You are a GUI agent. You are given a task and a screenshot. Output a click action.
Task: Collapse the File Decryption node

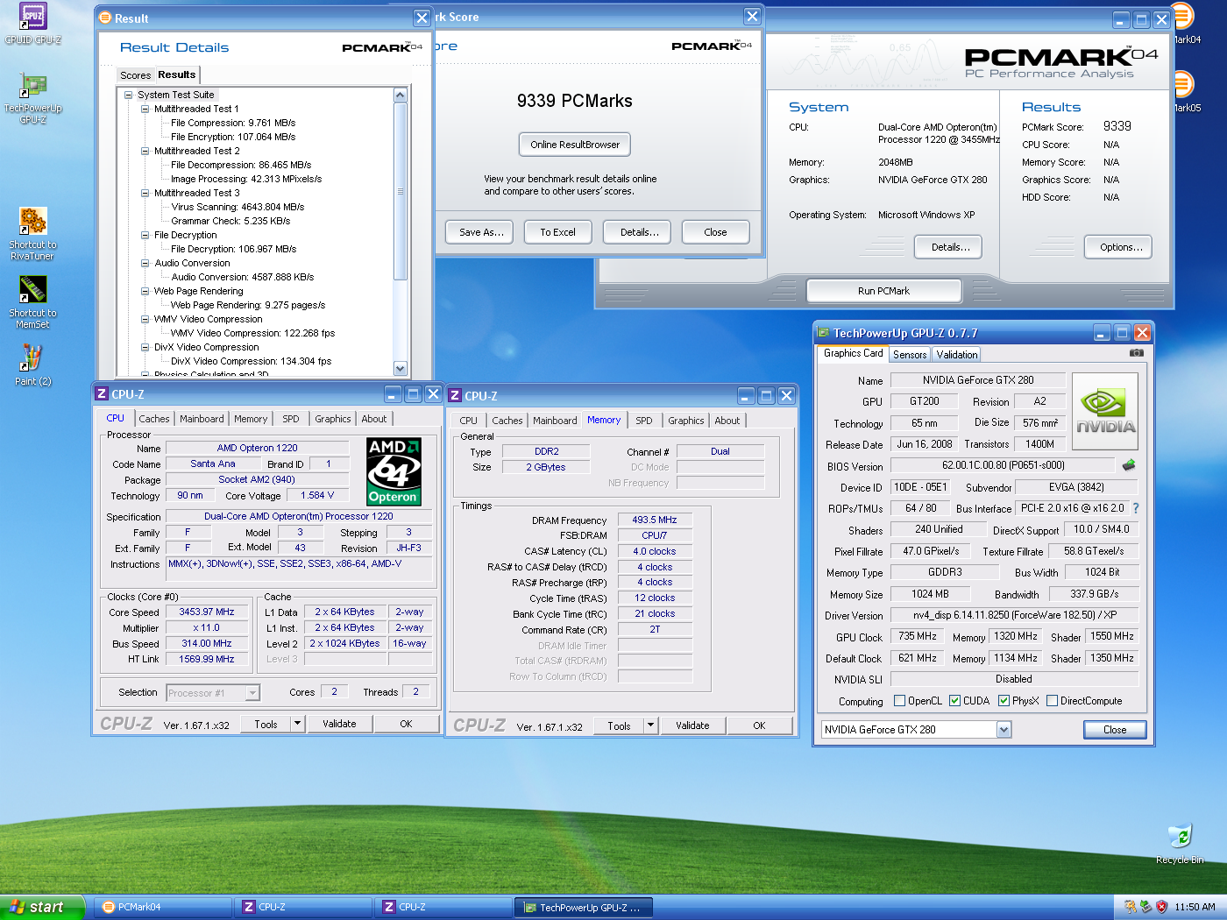[145, 235]
